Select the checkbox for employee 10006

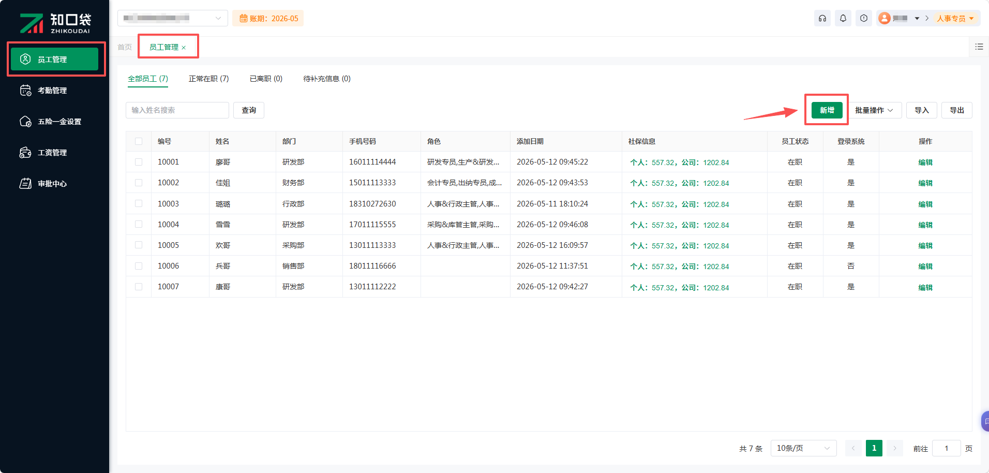(139, 266)
